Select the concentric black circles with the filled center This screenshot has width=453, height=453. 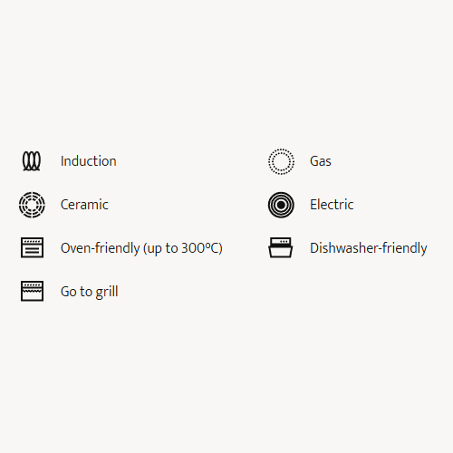(281, 205)
